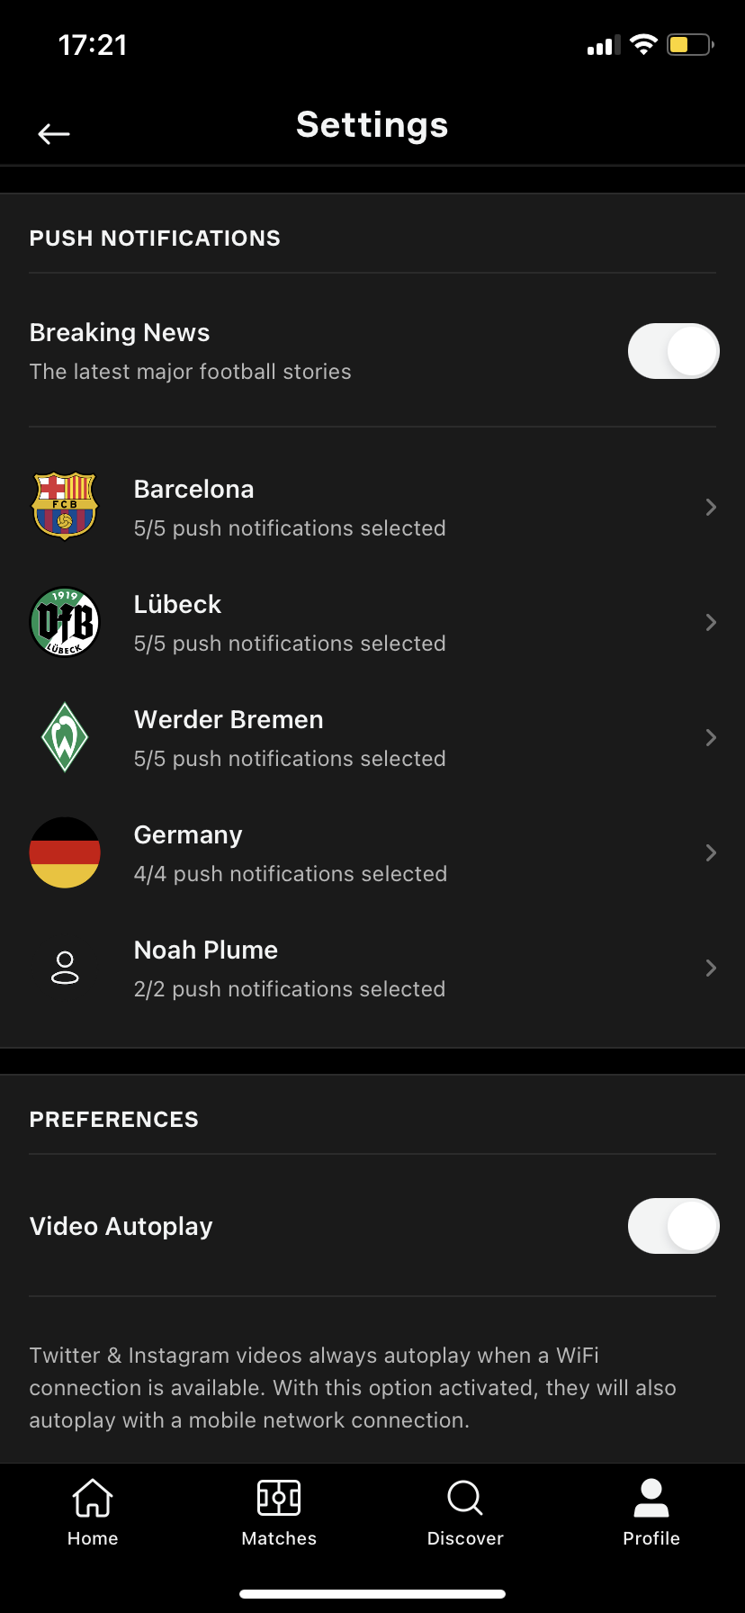Image resolution: width=745 pixels, height=1613 pixels.
Task: Open the Discover search icon
Action: 465,1499
